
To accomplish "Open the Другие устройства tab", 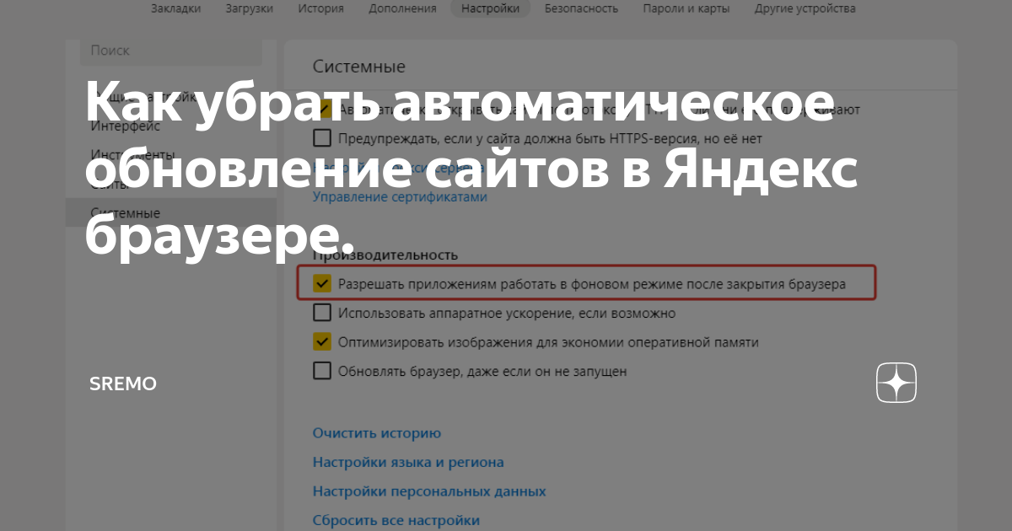I will 805,8.
